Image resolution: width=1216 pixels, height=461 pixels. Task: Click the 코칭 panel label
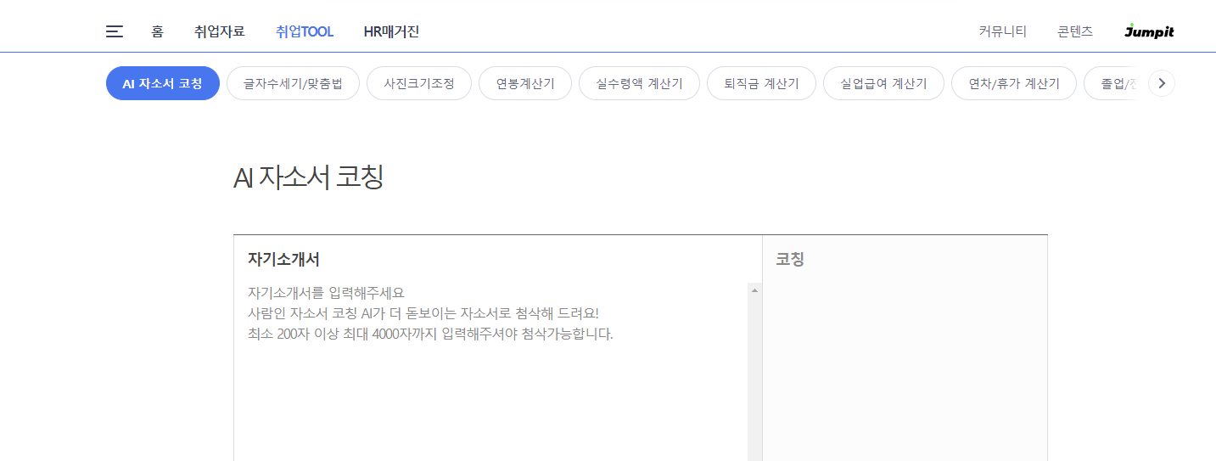tap(790, 259)
